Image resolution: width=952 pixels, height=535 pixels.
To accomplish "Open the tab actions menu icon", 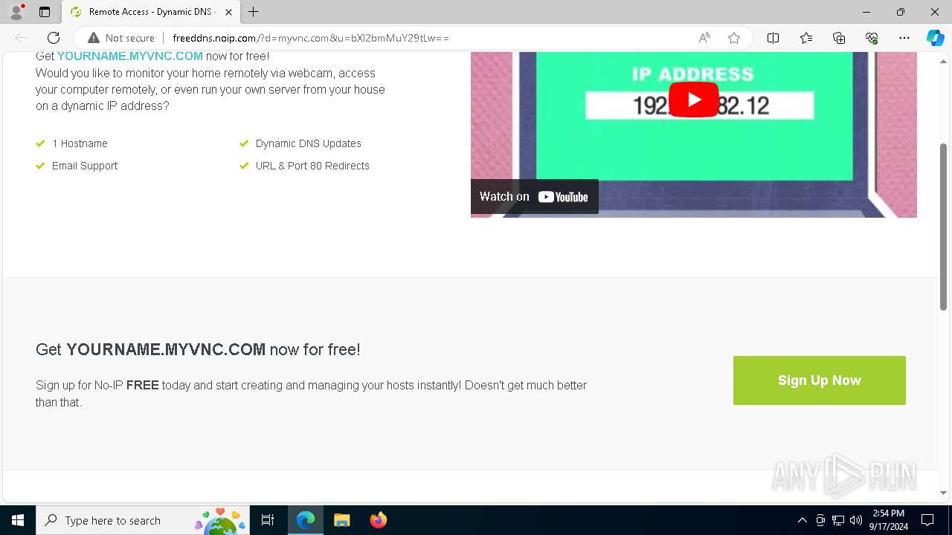I will [45, 12].
